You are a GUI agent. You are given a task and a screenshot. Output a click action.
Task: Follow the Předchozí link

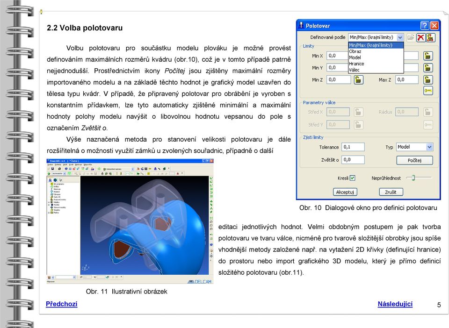(x=62, y=304)
